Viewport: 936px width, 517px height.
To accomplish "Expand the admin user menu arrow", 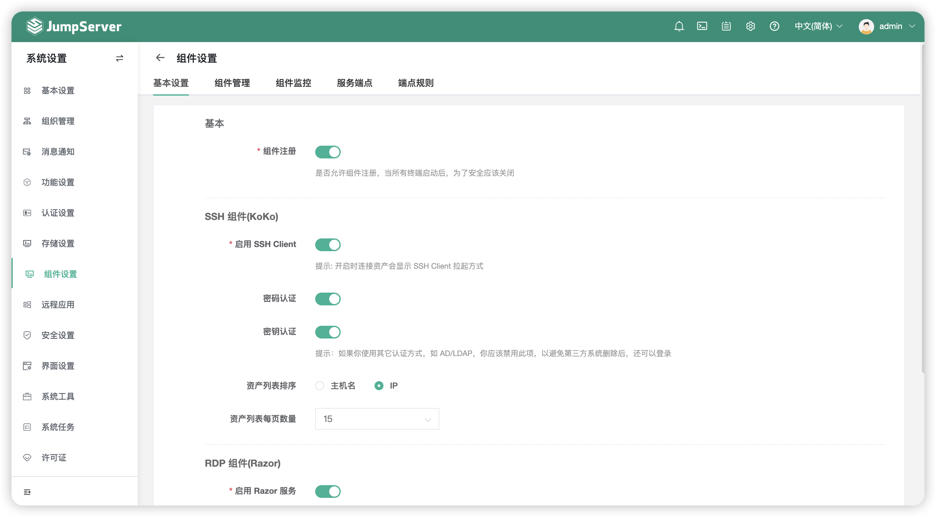I will [912, 26].
